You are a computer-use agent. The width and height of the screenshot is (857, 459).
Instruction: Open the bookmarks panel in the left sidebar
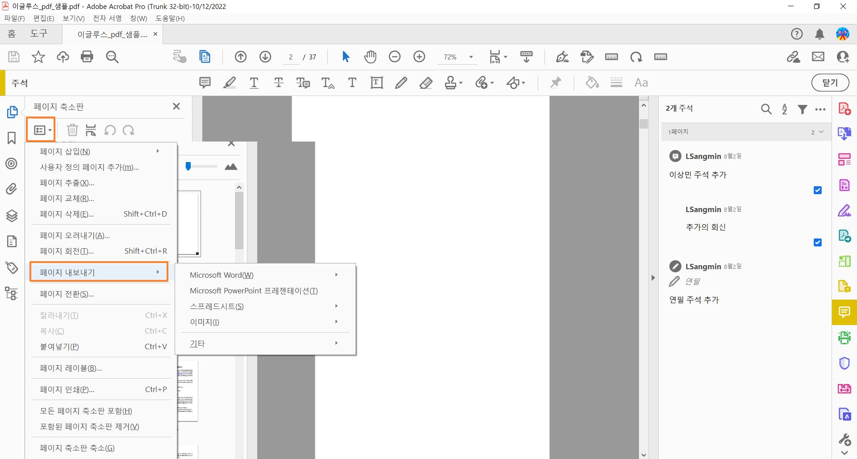(x=12, y=138)
